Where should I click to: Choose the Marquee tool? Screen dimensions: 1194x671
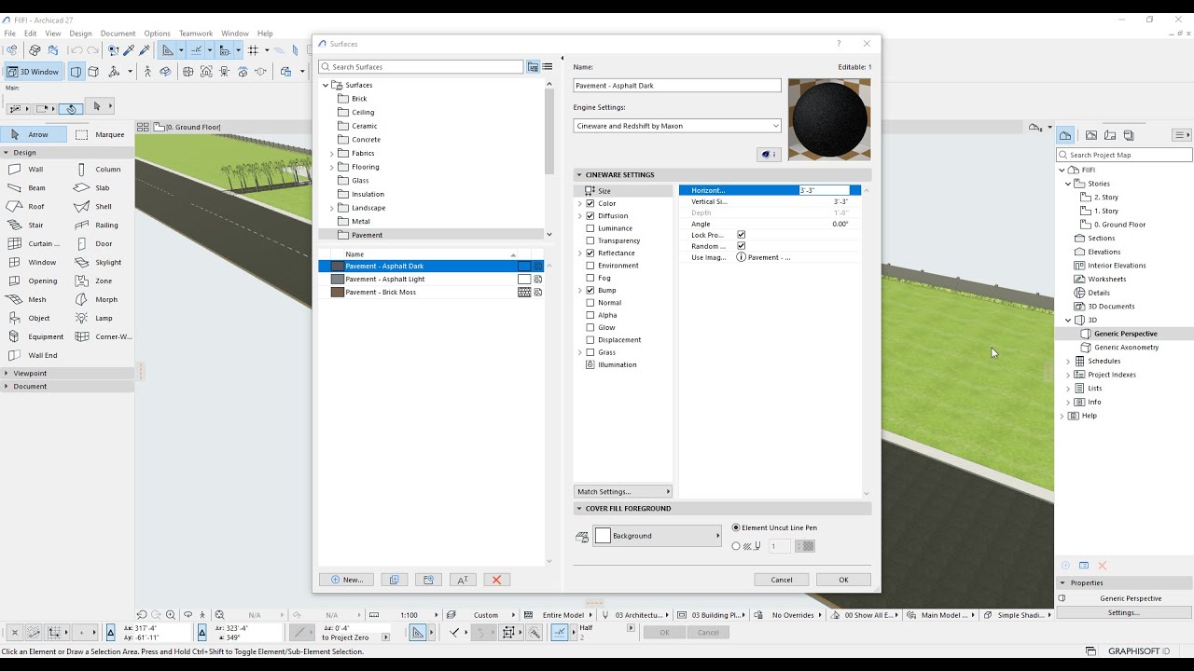[101, 134]
